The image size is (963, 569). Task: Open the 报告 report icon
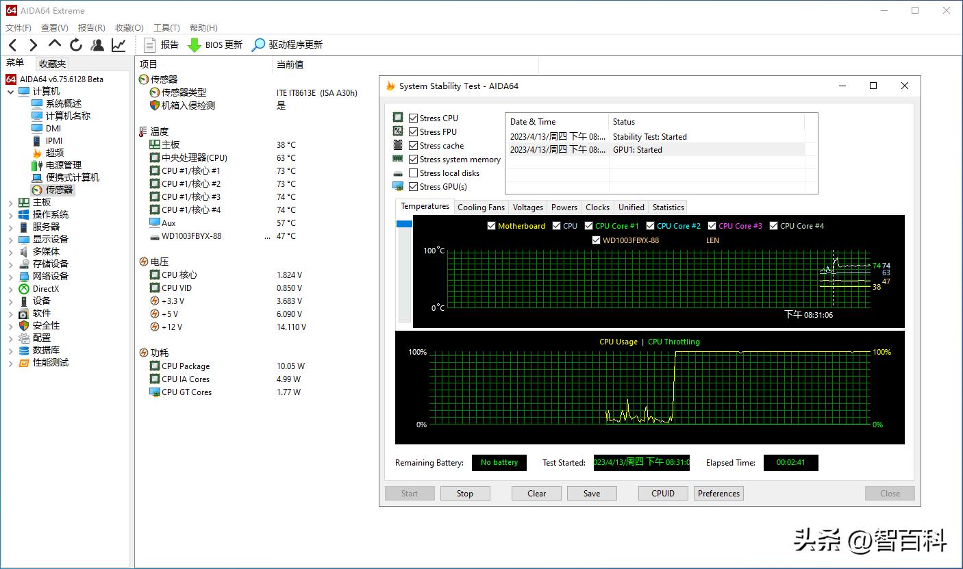[x=150, y=45]
